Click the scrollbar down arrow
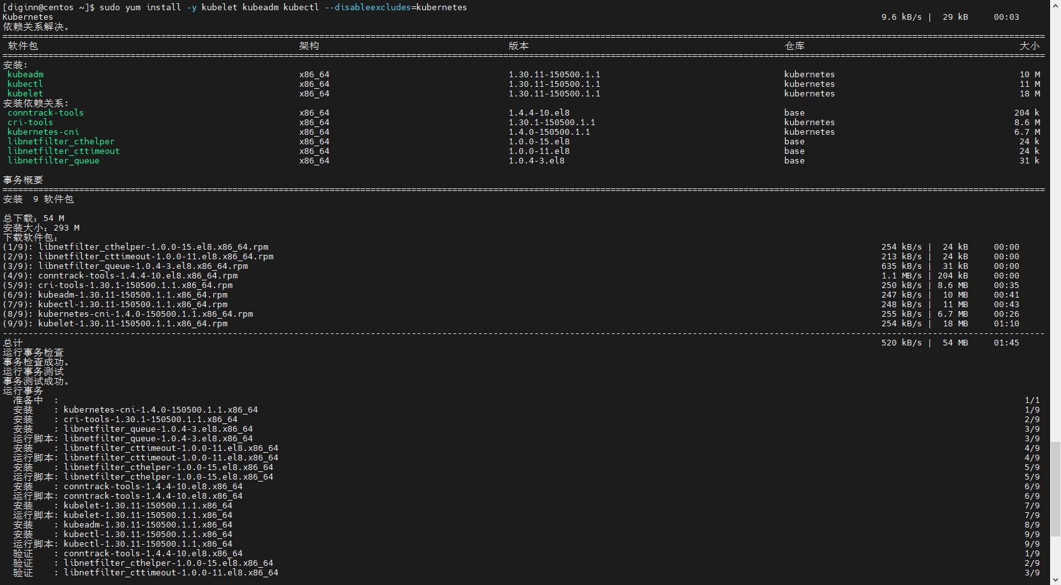 [x=1055, y=579]
